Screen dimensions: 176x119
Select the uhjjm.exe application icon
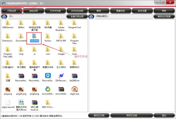pos(74,89)
